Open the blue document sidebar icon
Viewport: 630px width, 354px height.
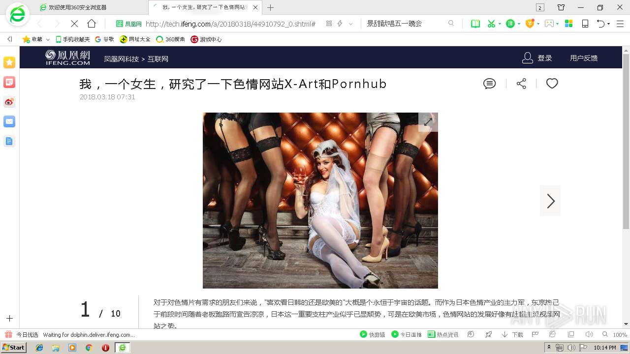click(9, 141)
